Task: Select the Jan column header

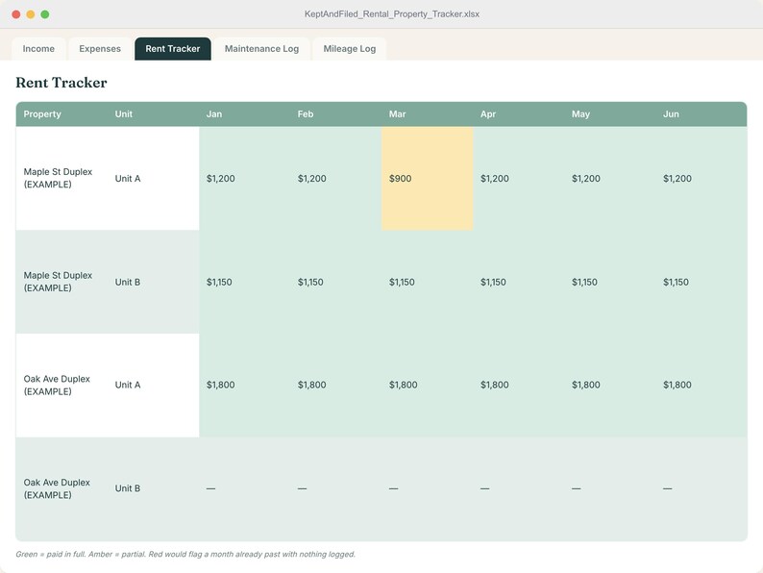Action: tap(245, 113)
